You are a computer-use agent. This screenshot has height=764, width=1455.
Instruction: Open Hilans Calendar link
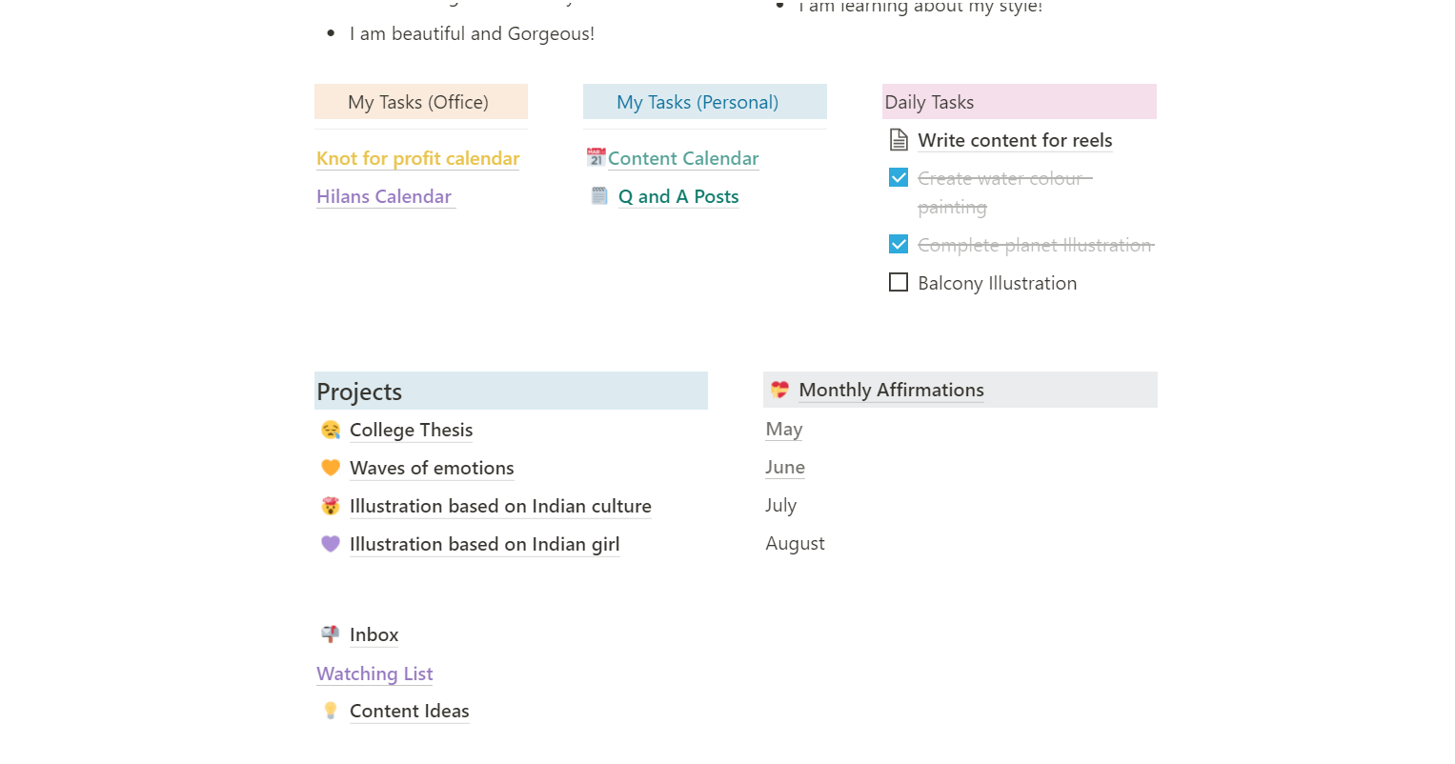pyautogui.click(x=384, y=196)
